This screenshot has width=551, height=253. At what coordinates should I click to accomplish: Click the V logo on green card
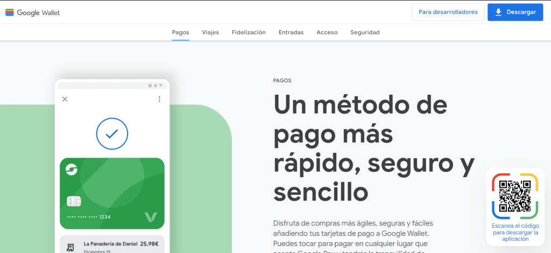pyautogui.click(x=151, y=217)
